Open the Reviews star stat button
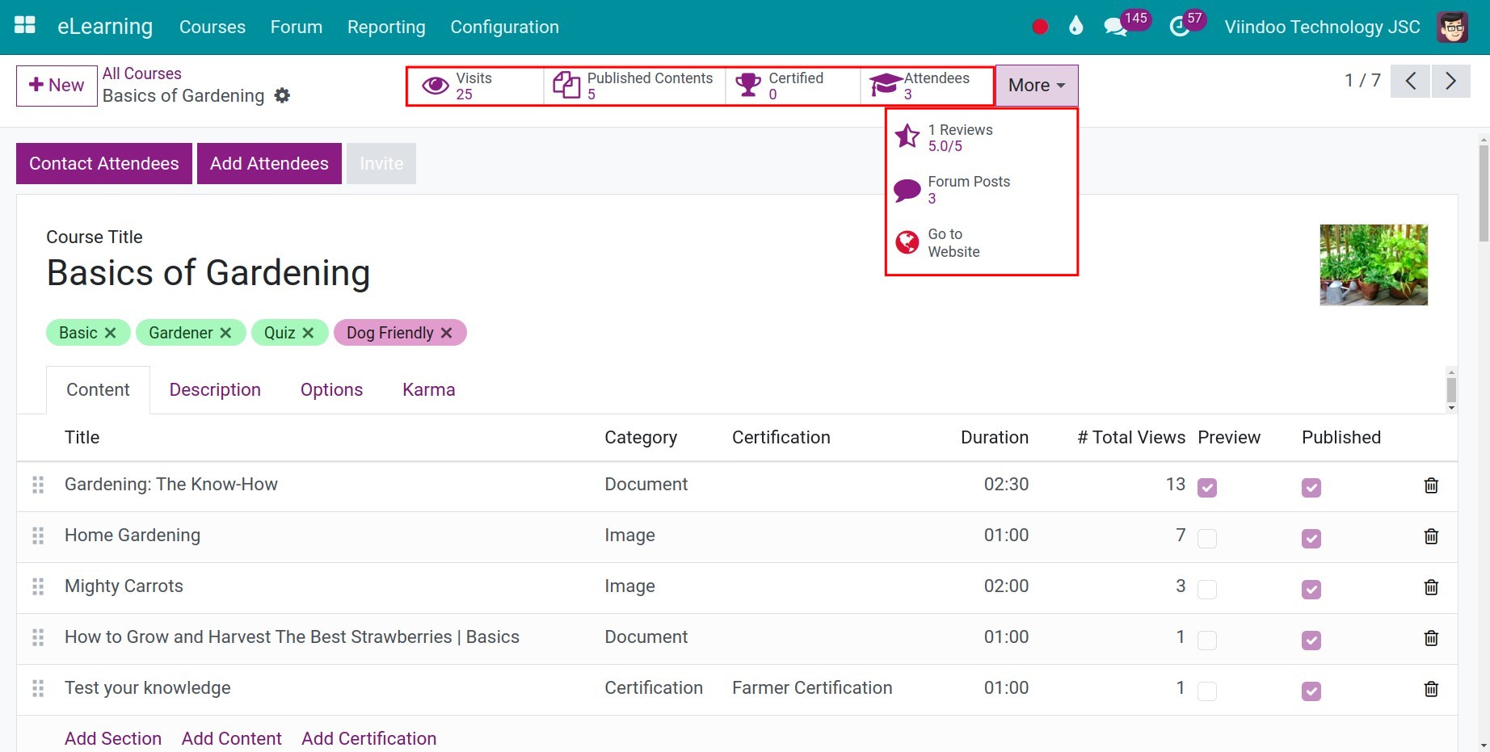Viewport: 1490px width, 752px height. (982, 137)
